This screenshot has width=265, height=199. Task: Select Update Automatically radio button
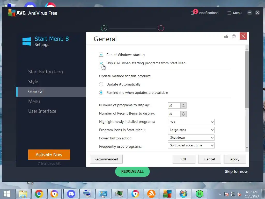click(101, 84)
